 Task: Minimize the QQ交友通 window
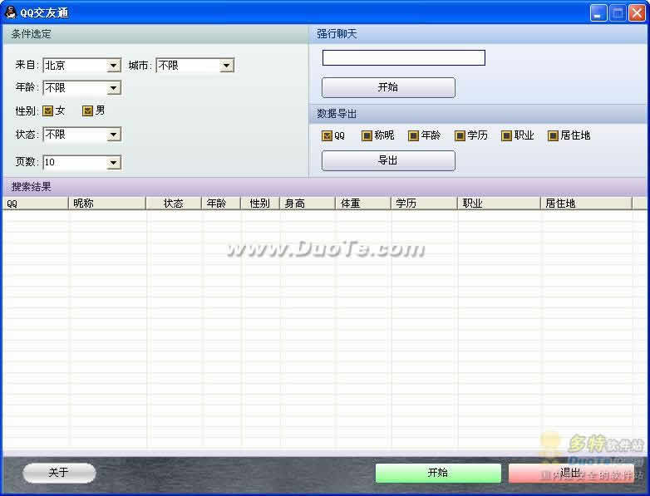point(598,13)
